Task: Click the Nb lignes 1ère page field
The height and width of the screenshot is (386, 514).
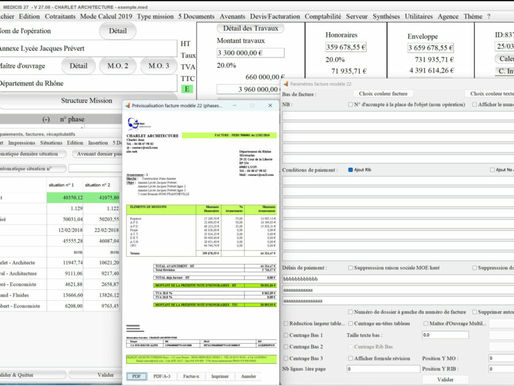Action: pos(383,369)
